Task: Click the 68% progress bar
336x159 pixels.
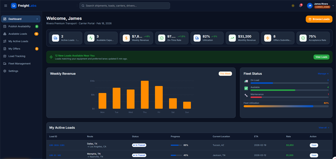Action: [176, 145]
